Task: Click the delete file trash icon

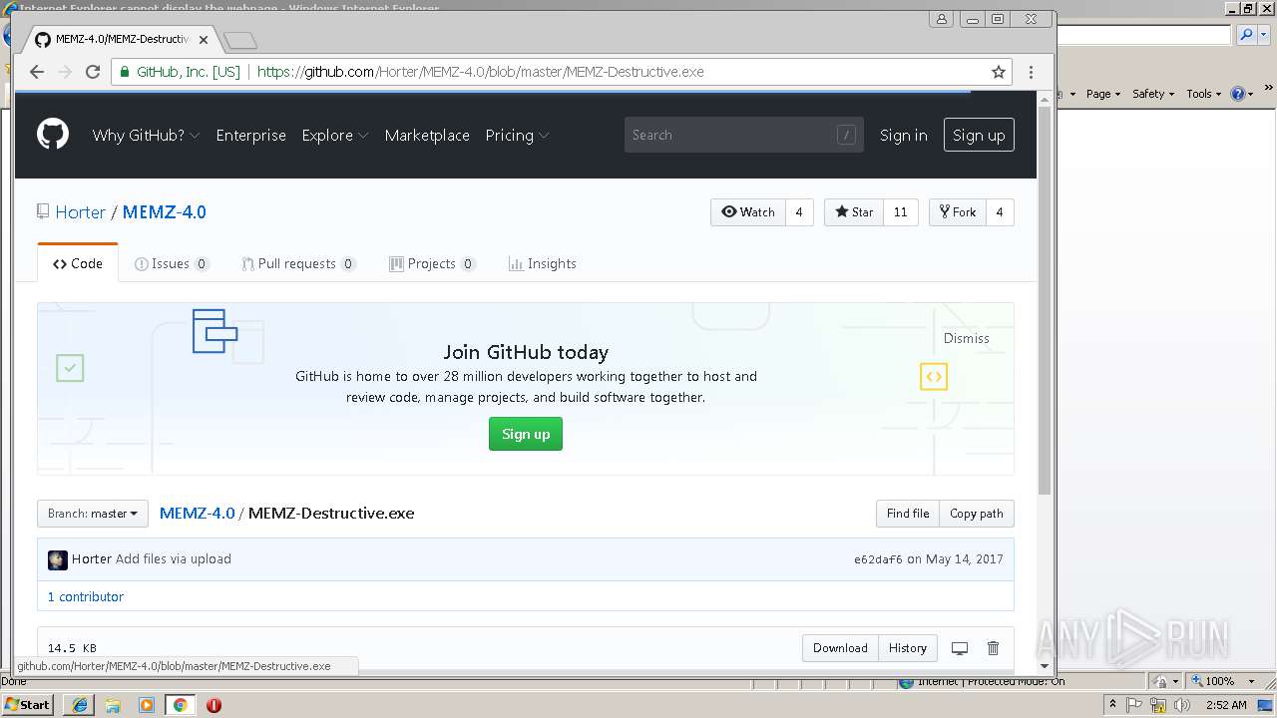Action: click(993, 648)
